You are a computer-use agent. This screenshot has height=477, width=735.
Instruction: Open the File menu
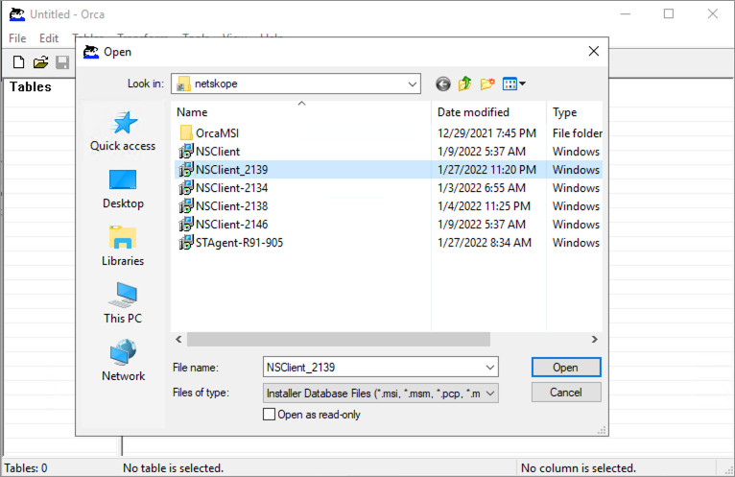[x=17, y=38]
